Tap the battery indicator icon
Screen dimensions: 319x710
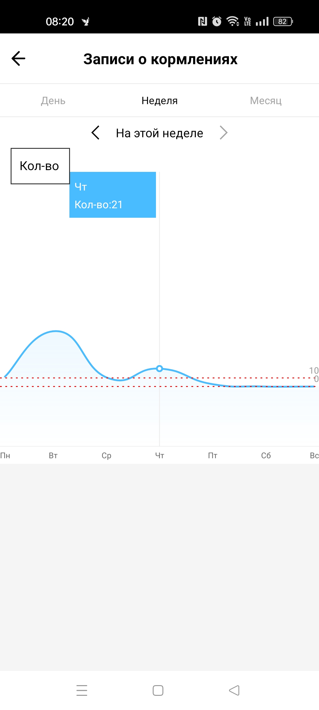click(x=283, y=21)
